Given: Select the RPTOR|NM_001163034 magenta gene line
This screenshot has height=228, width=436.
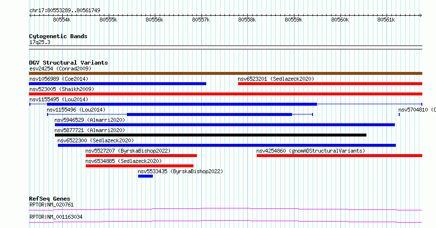Looking at the screenshot, I should [225, 221].
